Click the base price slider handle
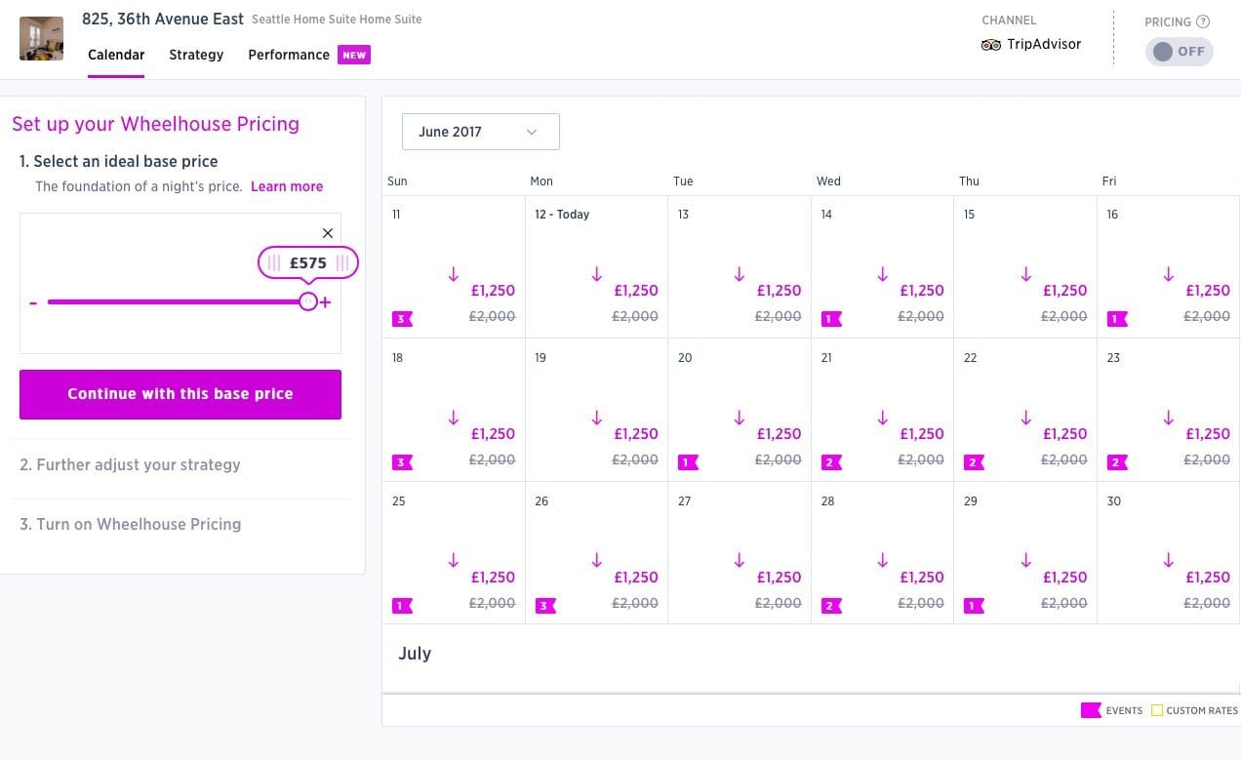This screenshot has height=760, width=1241. point(308,301)
